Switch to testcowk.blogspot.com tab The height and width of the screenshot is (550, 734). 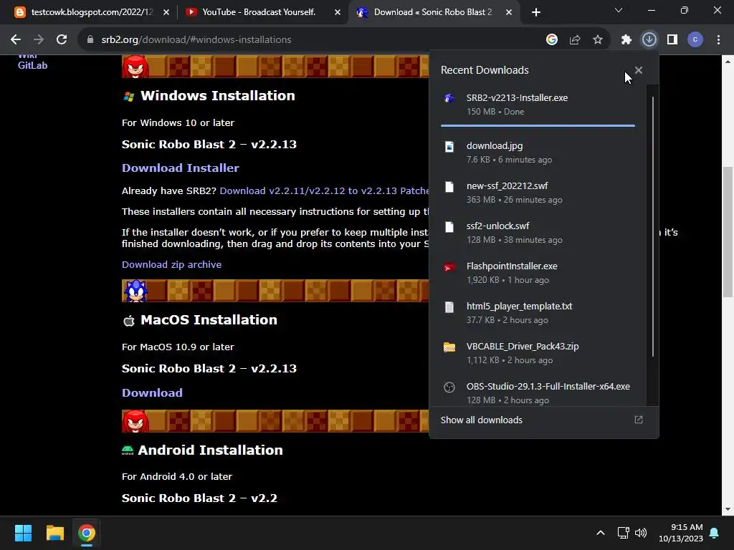[91, 12]
